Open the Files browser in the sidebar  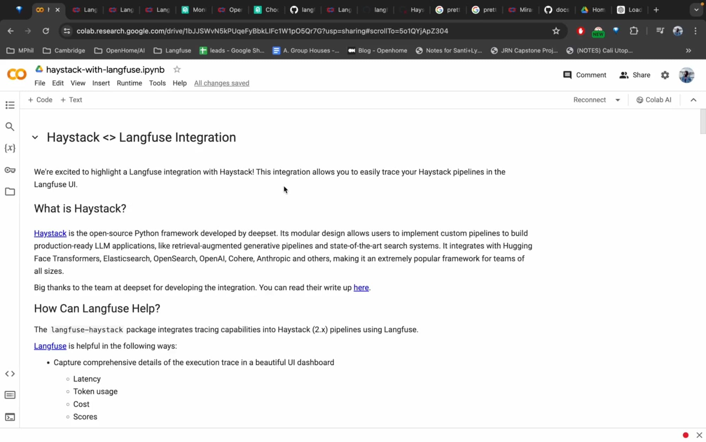click(x=10, y=191)
